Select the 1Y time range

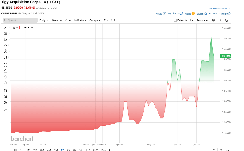[62, 150]
